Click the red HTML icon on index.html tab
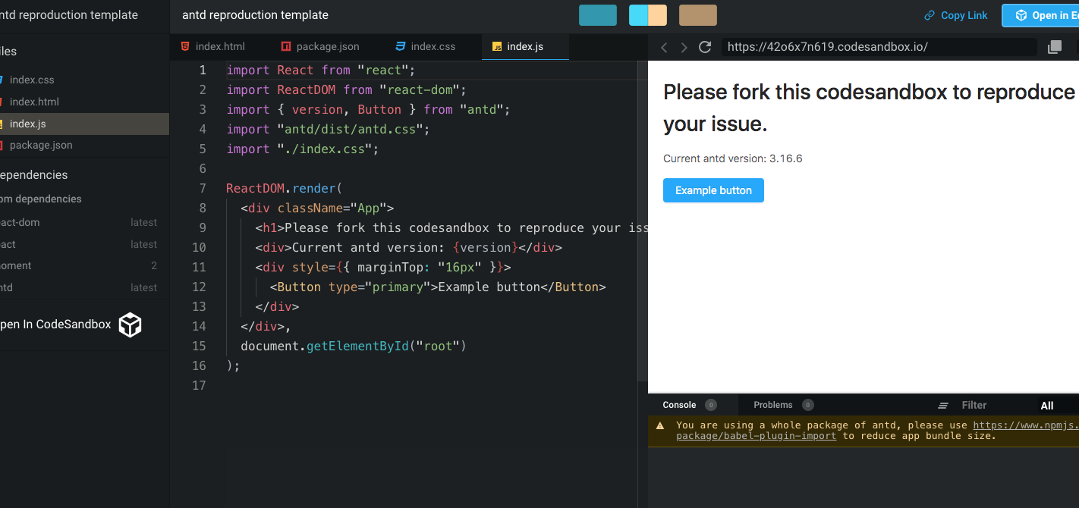1079x508 pixels. 185,45
